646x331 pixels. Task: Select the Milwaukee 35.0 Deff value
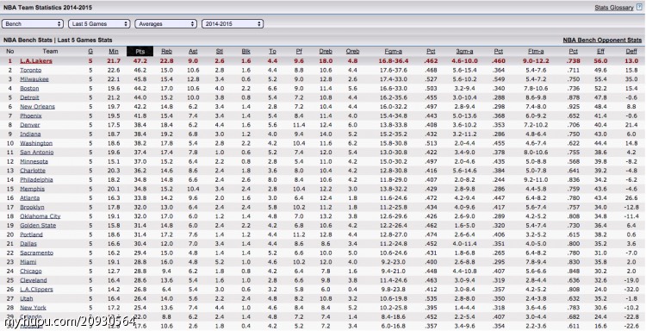(631, 79)
